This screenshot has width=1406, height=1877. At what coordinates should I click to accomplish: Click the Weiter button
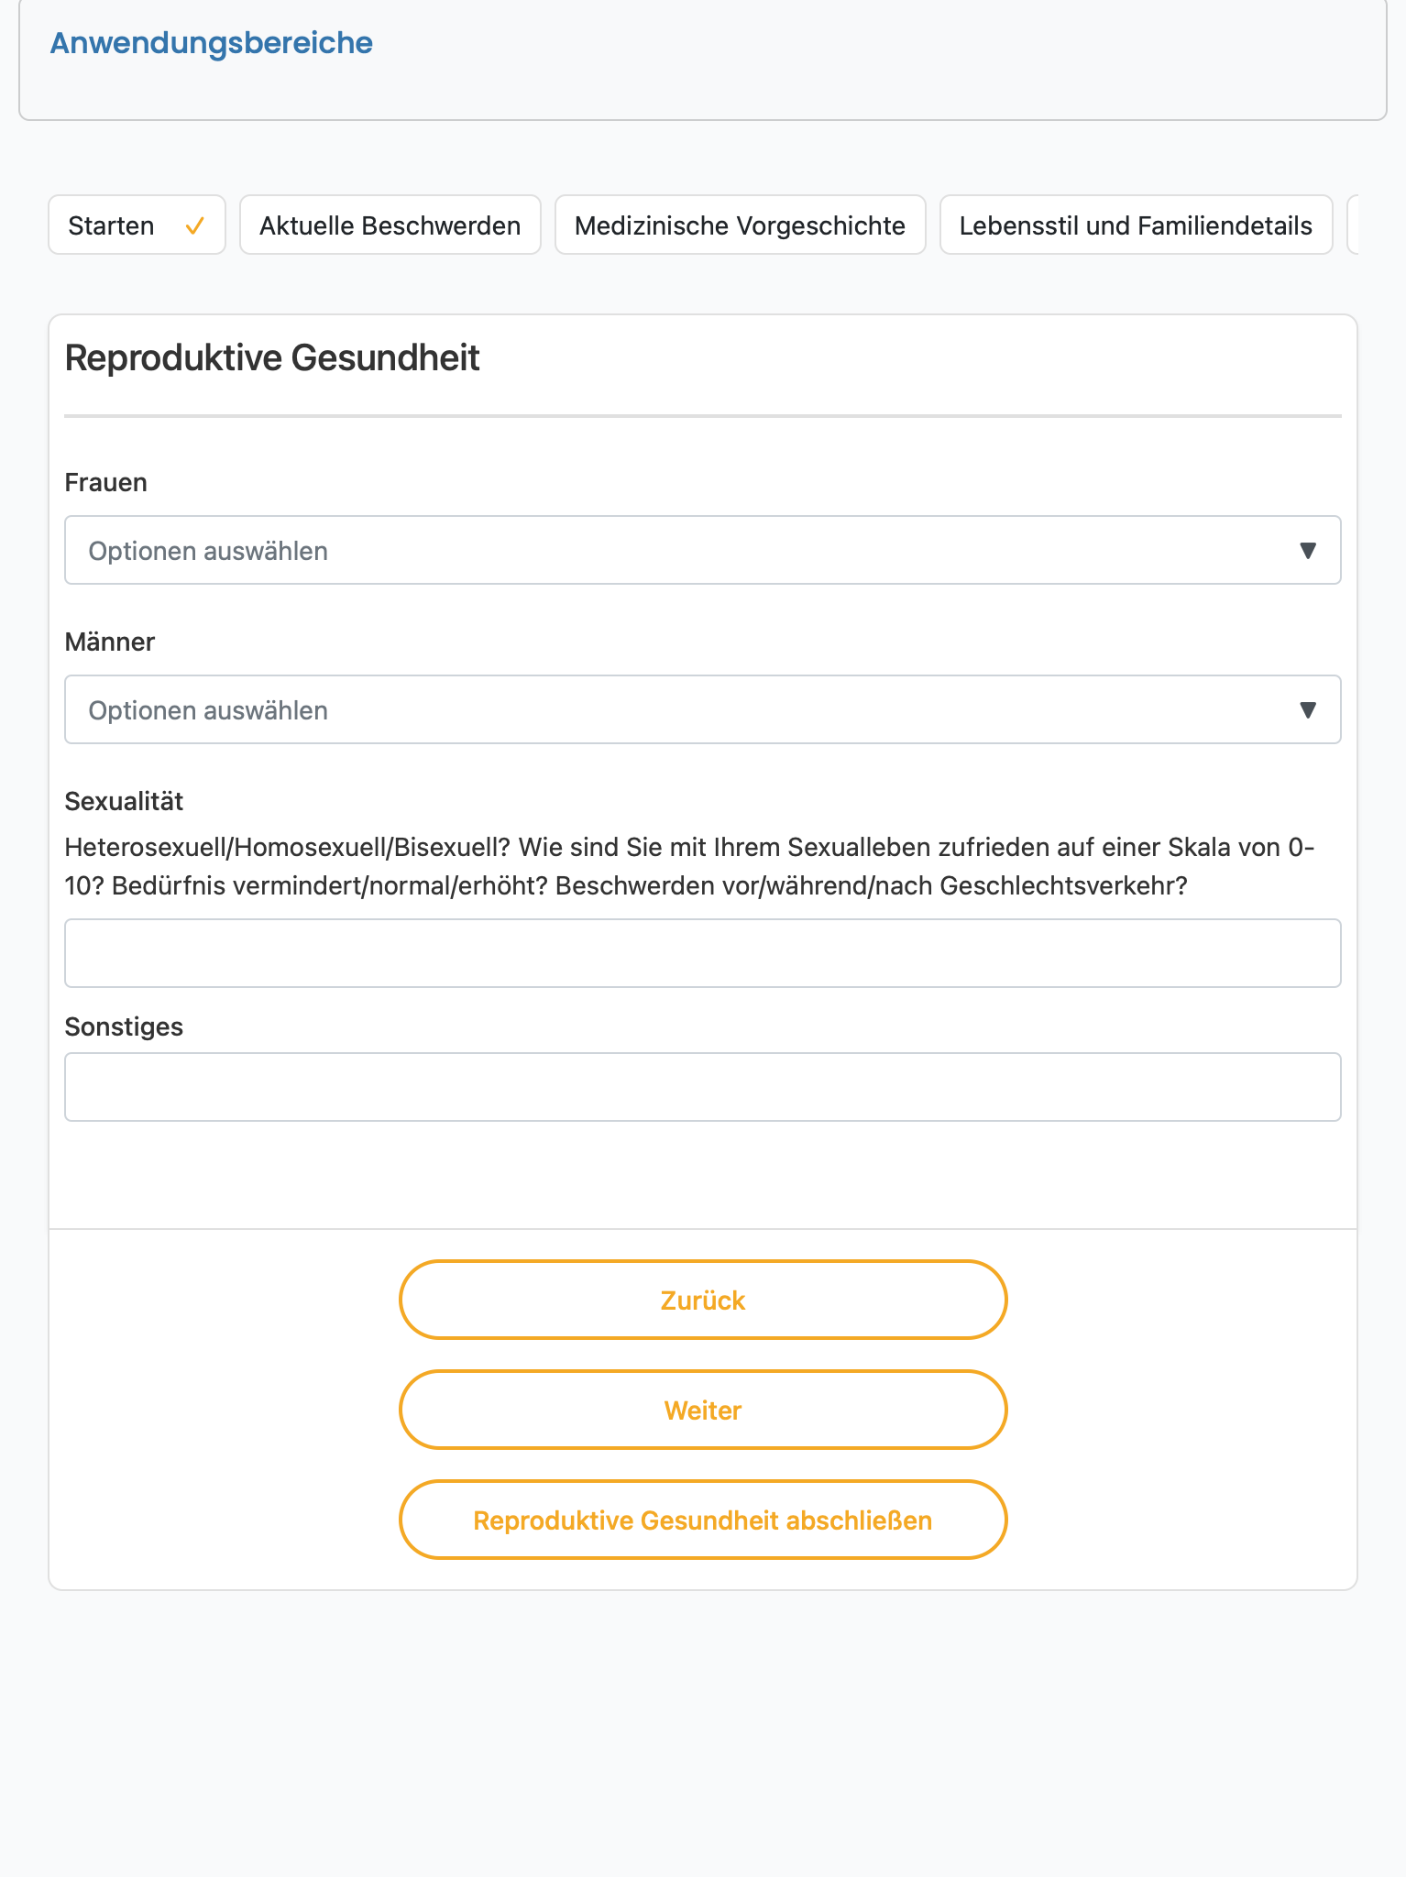[x=703, y=1410]
